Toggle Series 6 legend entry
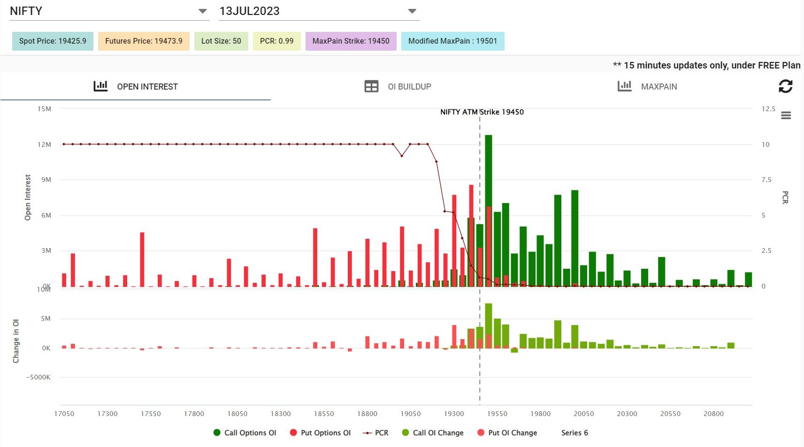This screenshot has height=447, width=804. (x=574, y=432)
